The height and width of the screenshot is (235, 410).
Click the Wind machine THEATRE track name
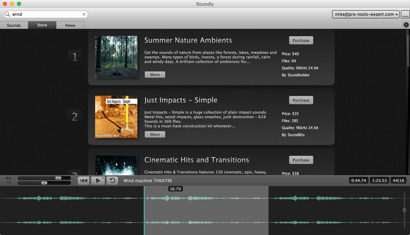(148, 181)
